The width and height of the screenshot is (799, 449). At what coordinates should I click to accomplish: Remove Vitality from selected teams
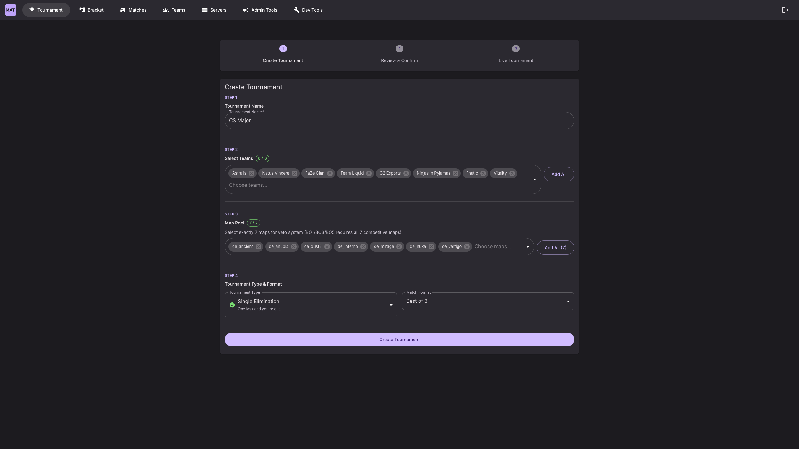(512, 173)
